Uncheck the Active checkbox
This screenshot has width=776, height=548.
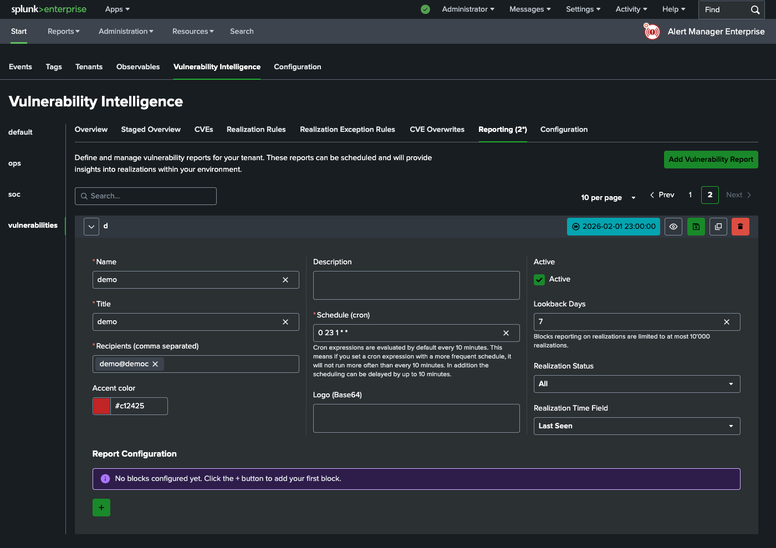click(x=539, y=279)
